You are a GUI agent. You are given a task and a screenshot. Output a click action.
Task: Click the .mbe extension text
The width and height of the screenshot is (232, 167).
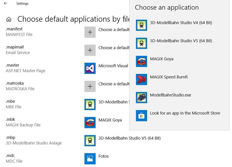10,101
